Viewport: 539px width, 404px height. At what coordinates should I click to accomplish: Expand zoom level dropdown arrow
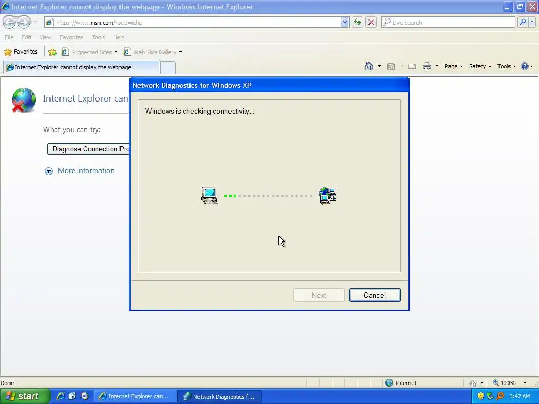click(x=525, y=383)
